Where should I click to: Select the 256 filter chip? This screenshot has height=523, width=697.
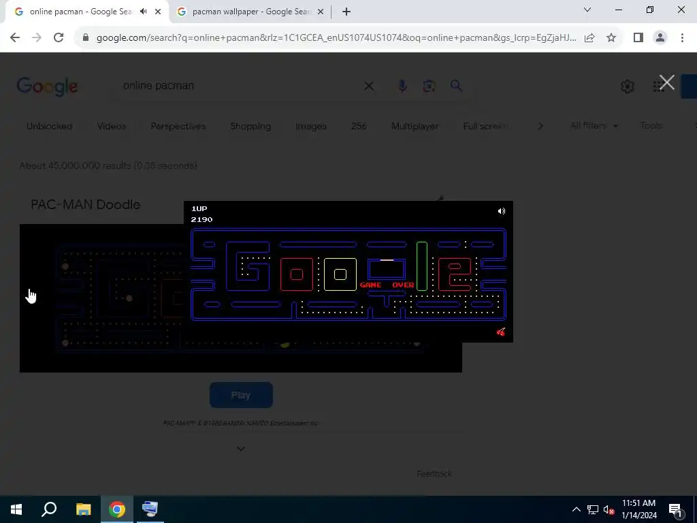pos(359,126)
